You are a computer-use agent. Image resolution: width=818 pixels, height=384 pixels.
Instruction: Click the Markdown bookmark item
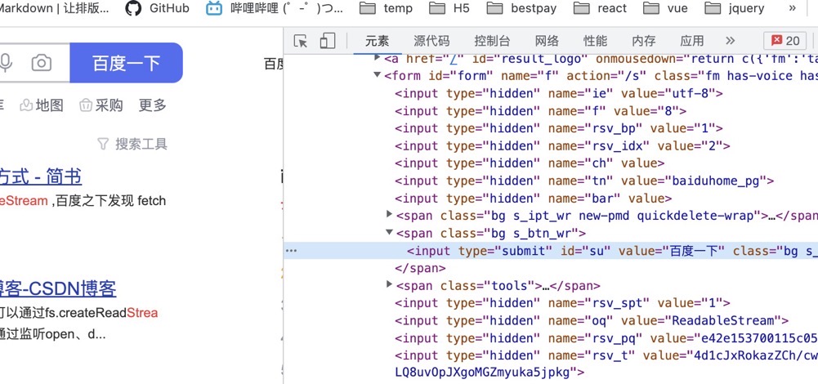point(55,8)
